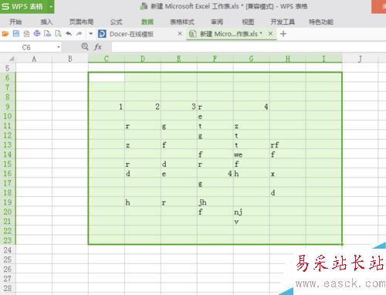Click the plus button to add new tab
The image size is (386, 295).
click(x=283, y=34)
